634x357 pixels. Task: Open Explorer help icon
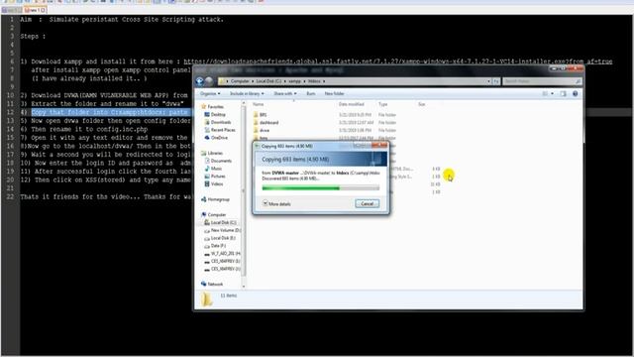[575, 93]
